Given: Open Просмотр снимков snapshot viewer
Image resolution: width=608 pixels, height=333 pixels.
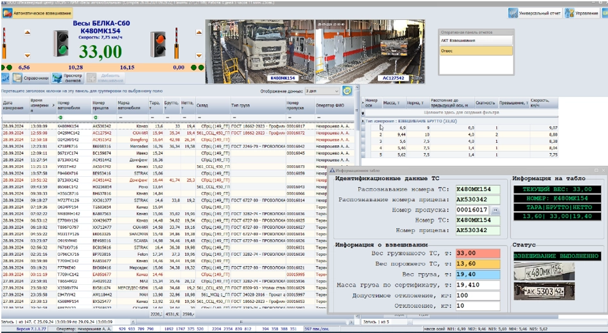Looking at the screenshot, I should [x=66, y=78].
